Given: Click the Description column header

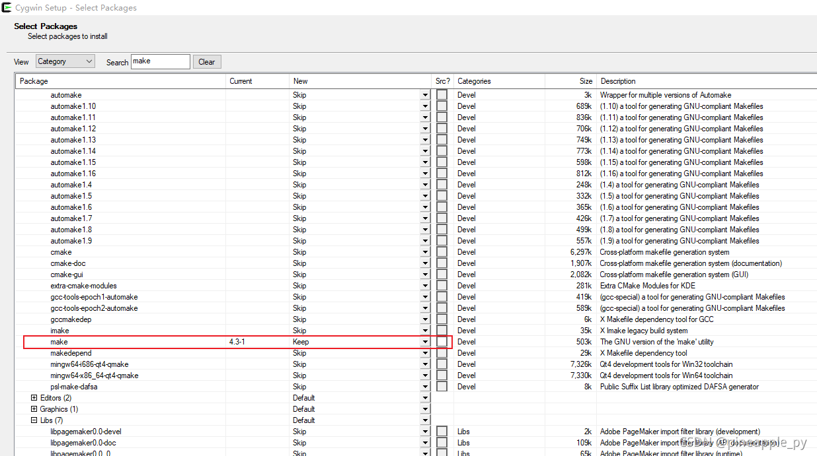Looking at the screenshot, I should 618,81.
